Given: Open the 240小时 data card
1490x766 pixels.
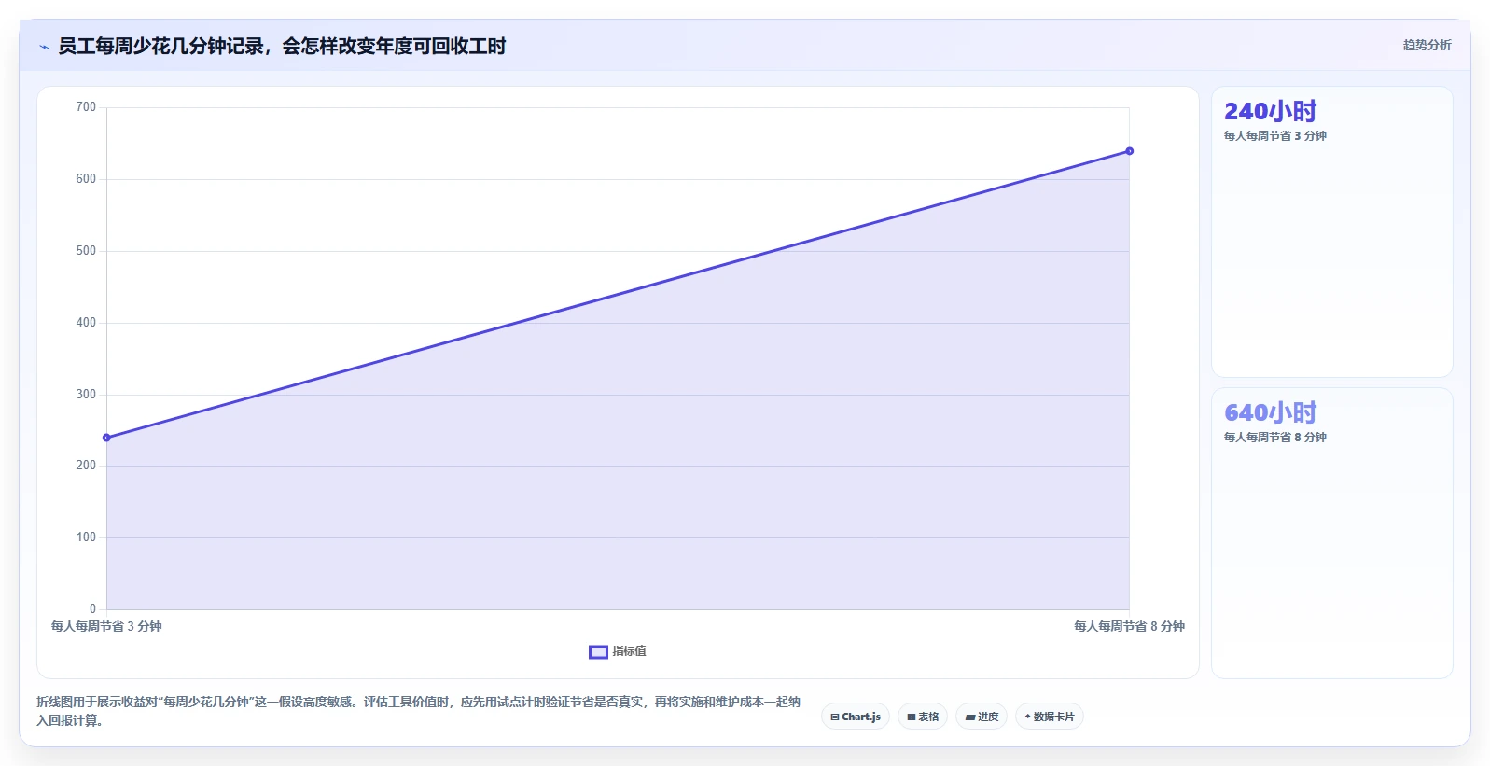Looking at the screenshot, I should click(1331, 232).
